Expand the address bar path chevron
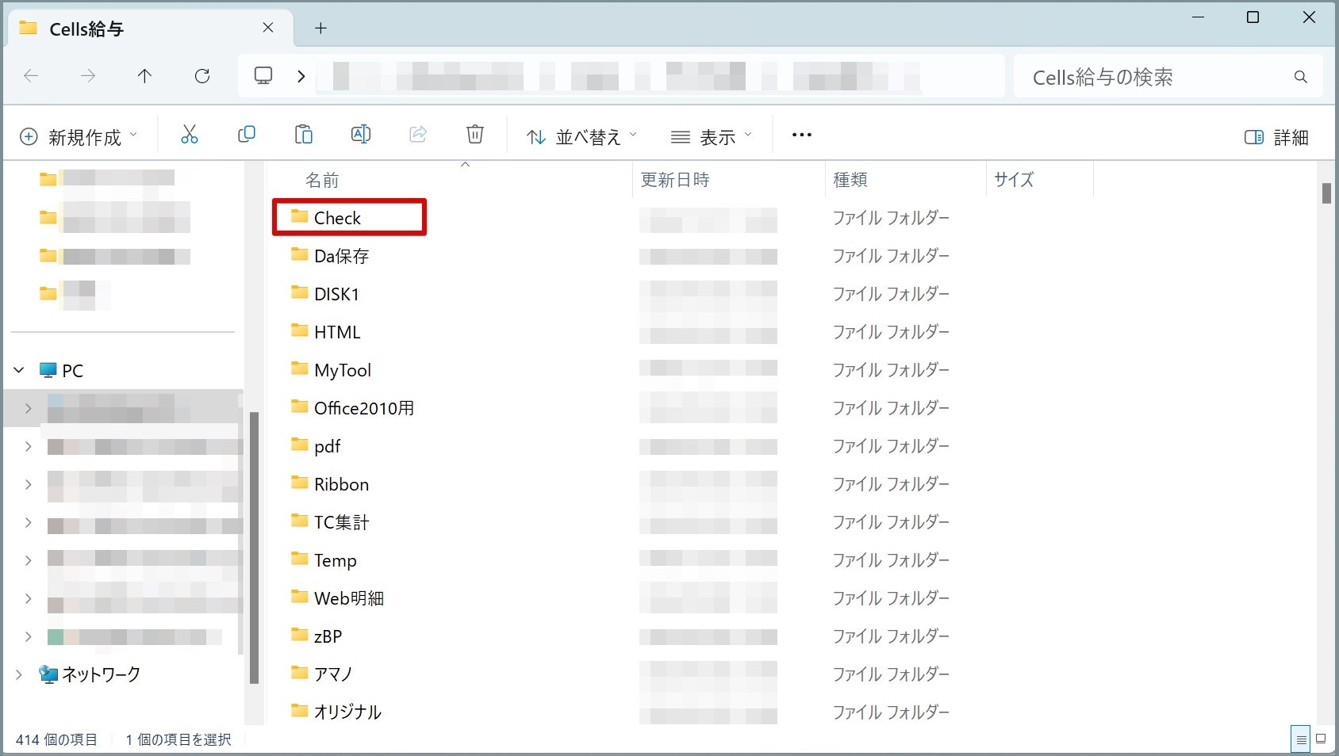This screenshot has height=756, width=1339. (301, 76)
